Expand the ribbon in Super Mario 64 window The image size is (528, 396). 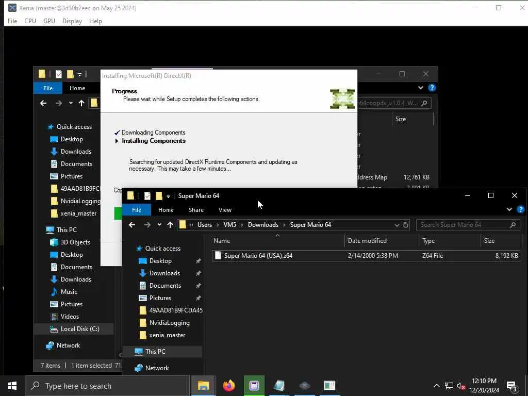click(509, 209)
